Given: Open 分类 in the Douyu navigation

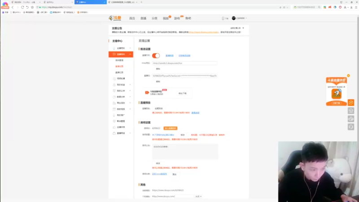Looking at the screenshot, I should (154, 18).
